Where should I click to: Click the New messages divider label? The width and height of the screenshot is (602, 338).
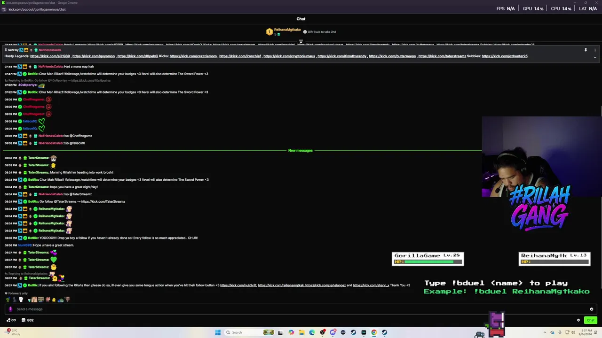coord(300,151)
